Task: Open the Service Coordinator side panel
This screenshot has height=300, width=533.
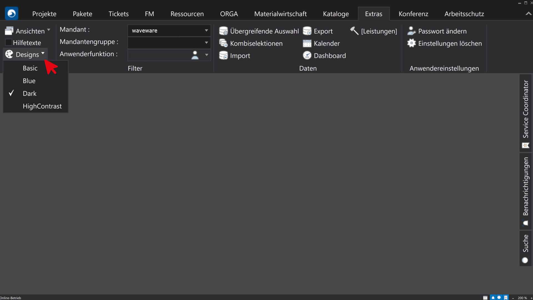Action: [x=526, y=111]
